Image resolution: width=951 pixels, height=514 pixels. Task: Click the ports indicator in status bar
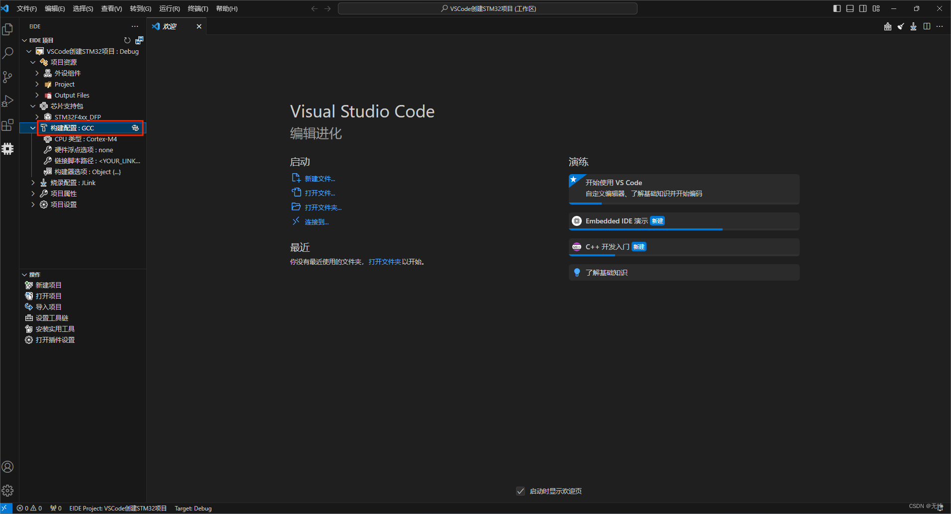click(x=56, y=508)
